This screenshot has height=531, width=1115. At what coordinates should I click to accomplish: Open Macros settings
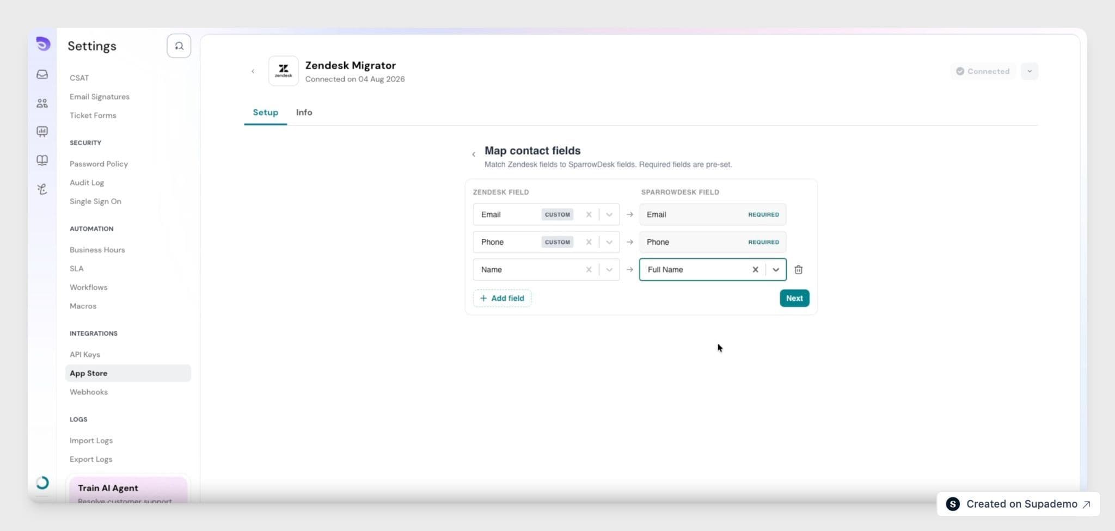coord(83,306)
